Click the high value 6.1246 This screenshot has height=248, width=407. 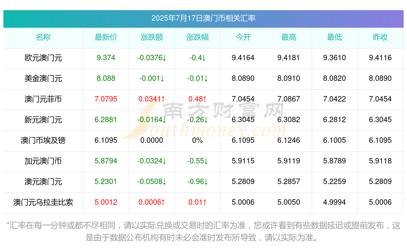click(x=289, y=140)
